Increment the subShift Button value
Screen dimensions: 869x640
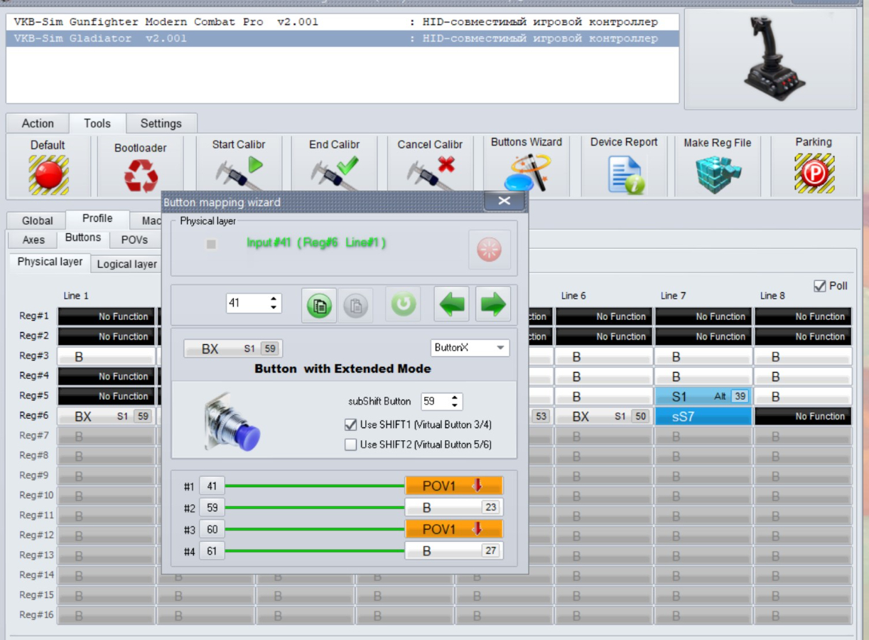[455, 398]
